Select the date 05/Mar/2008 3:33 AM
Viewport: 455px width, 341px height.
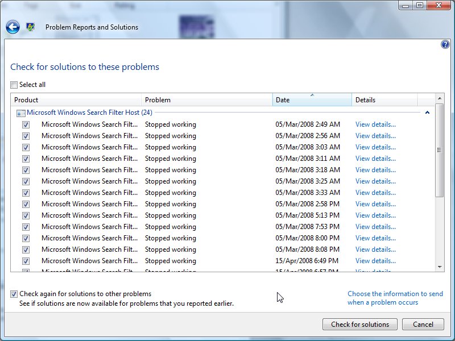(x=308, y=193)
